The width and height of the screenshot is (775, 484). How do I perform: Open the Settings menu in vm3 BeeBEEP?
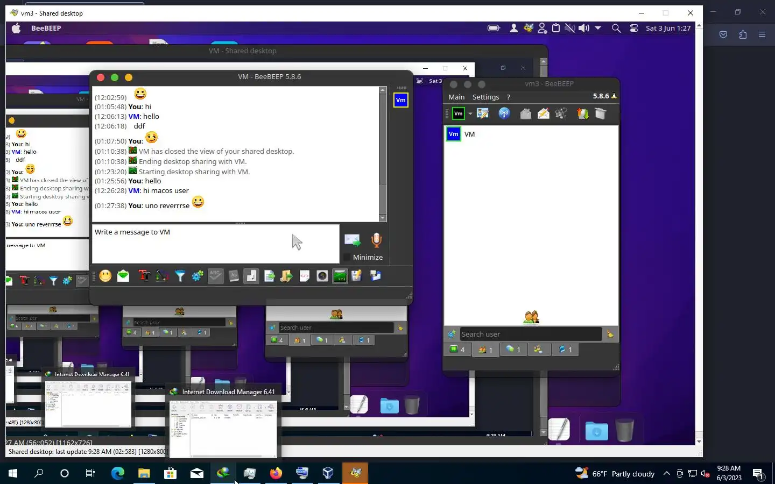[x=485, y=97]
